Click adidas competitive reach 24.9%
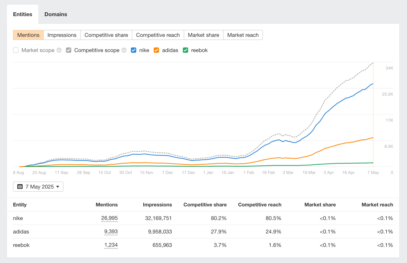Screen dimensions: 407x263 coord(273,232)
